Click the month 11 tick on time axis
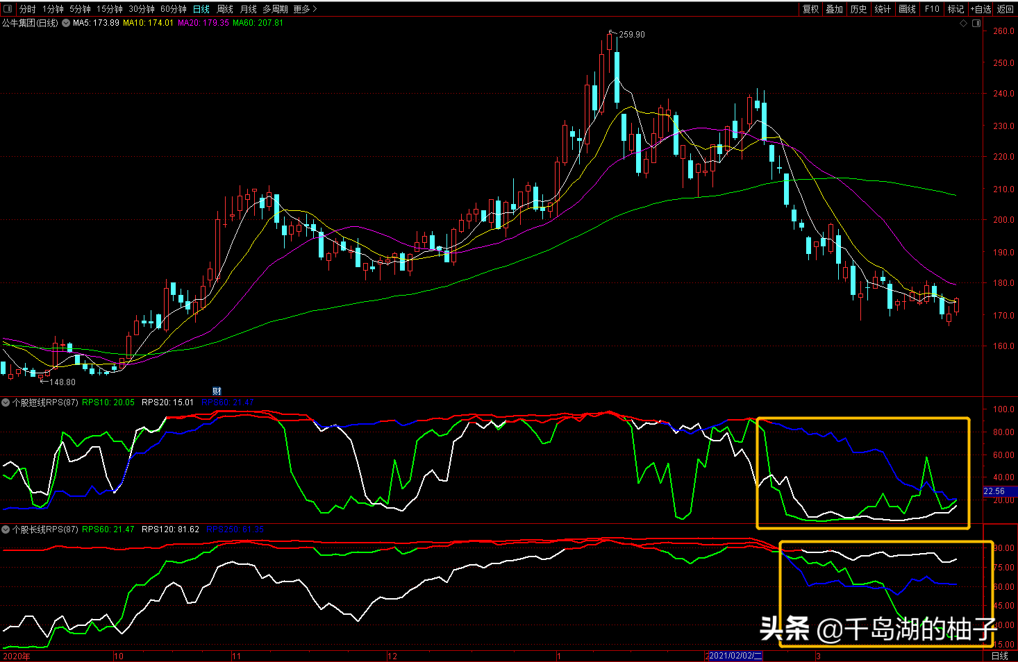The height and width of the screenshot is (662, 1018). click(236, 656)
